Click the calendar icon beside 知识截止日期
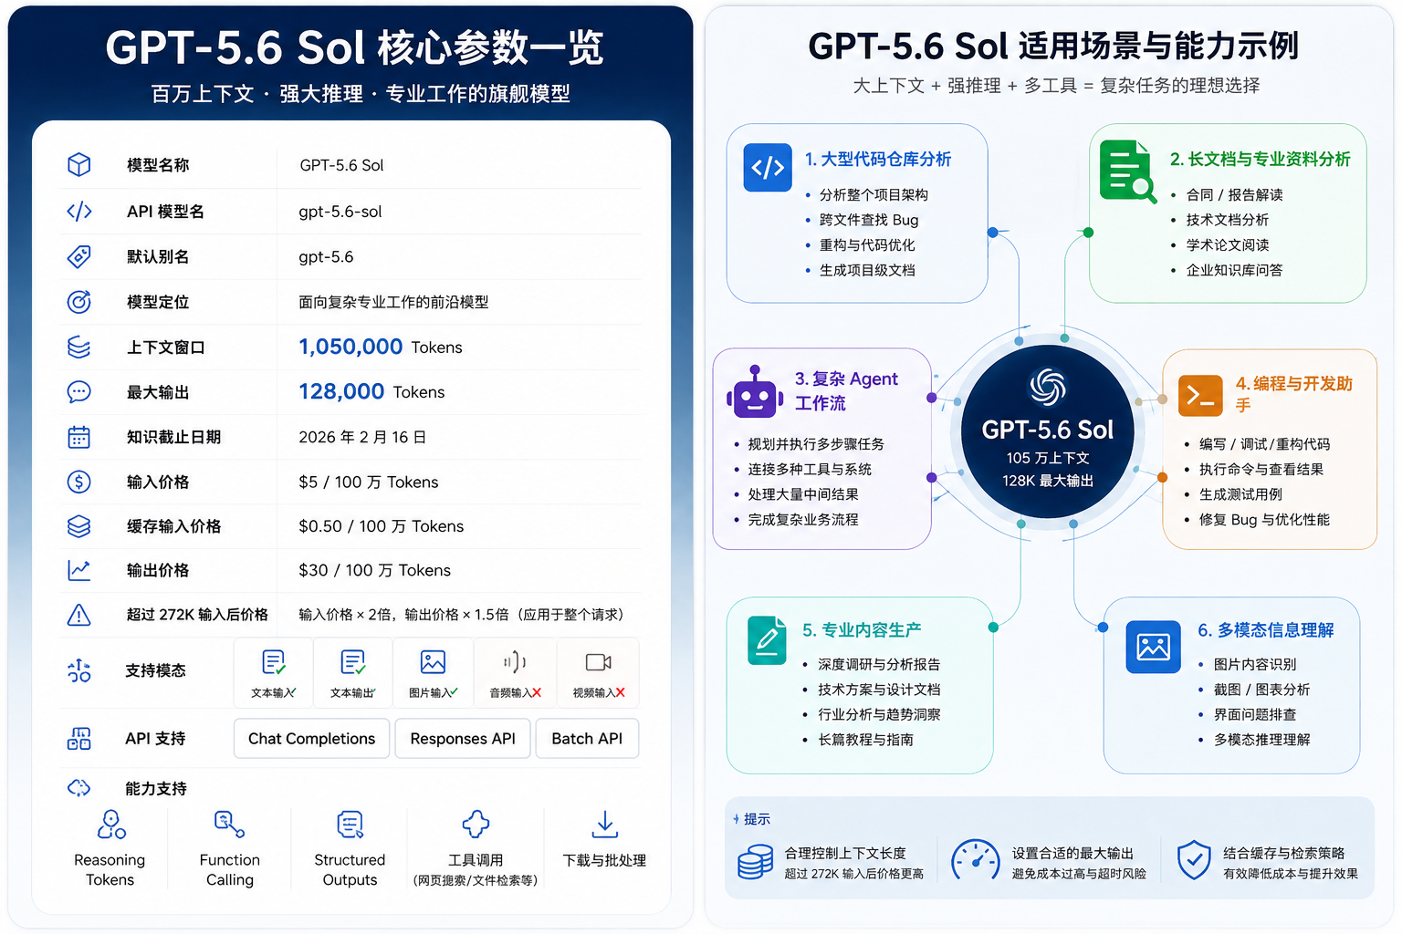This screenshot has height=934, width=1402. click(79, 437)
